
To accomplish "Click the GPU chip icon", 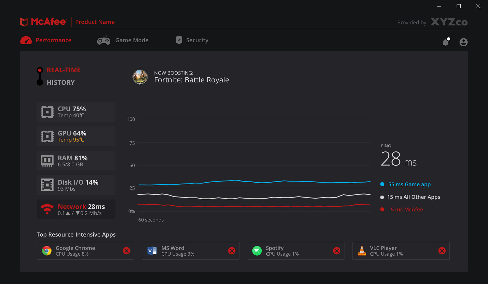I will [x=47, y=136].
